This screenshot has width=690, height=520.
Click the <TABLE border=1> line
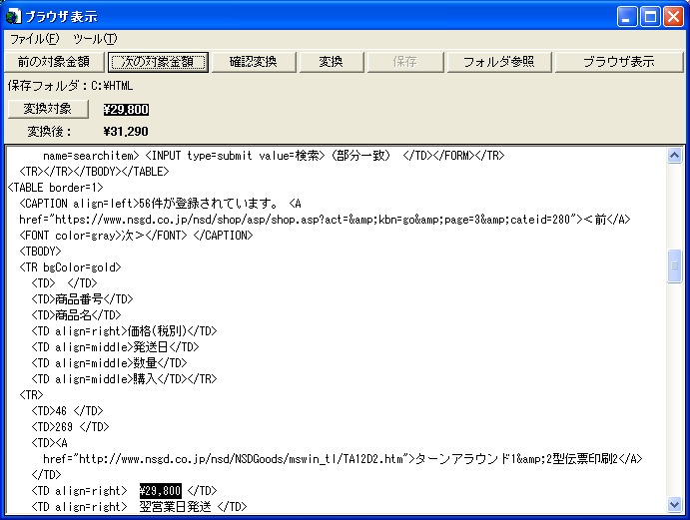(x=56, y=188)
